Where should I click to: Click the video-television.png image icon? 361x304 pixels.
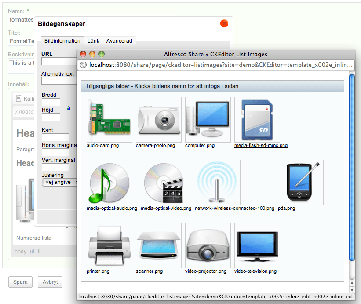click(x=257, y=245)
